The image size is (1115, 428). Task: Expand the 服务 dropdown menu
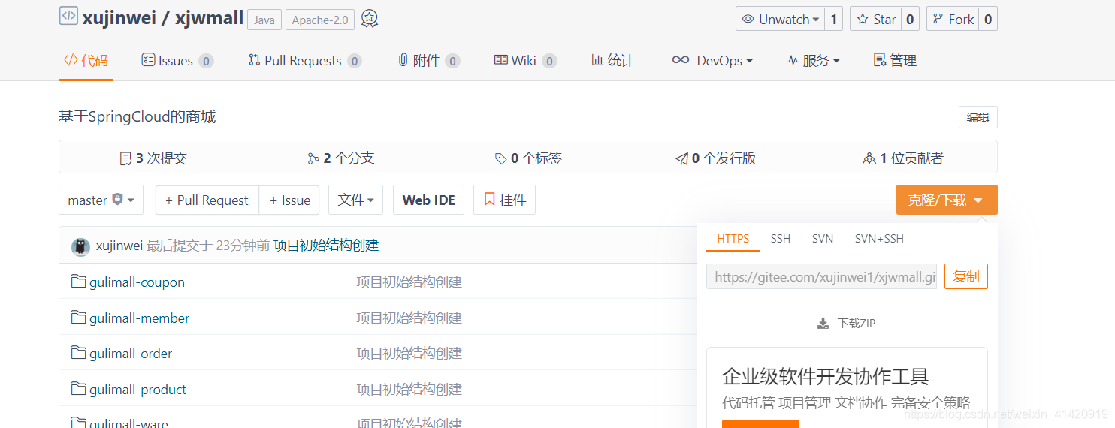tap(813, 61)
